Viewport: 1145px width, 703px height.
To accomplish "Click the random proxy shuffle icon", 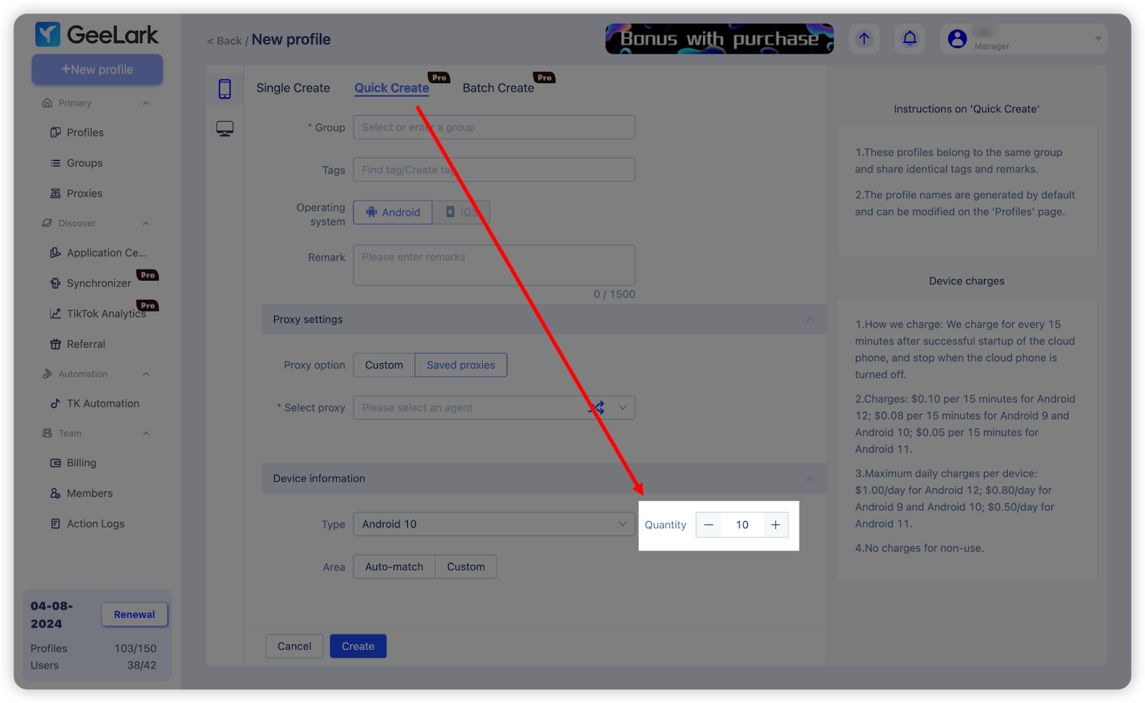I will coord(597,408).
